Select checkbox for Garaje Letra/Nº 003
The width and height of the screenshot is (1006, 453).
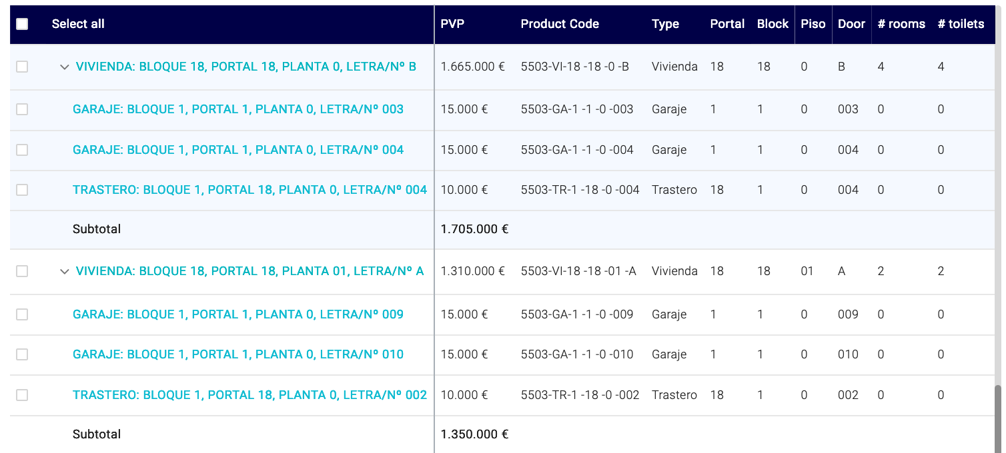(22, 109)
